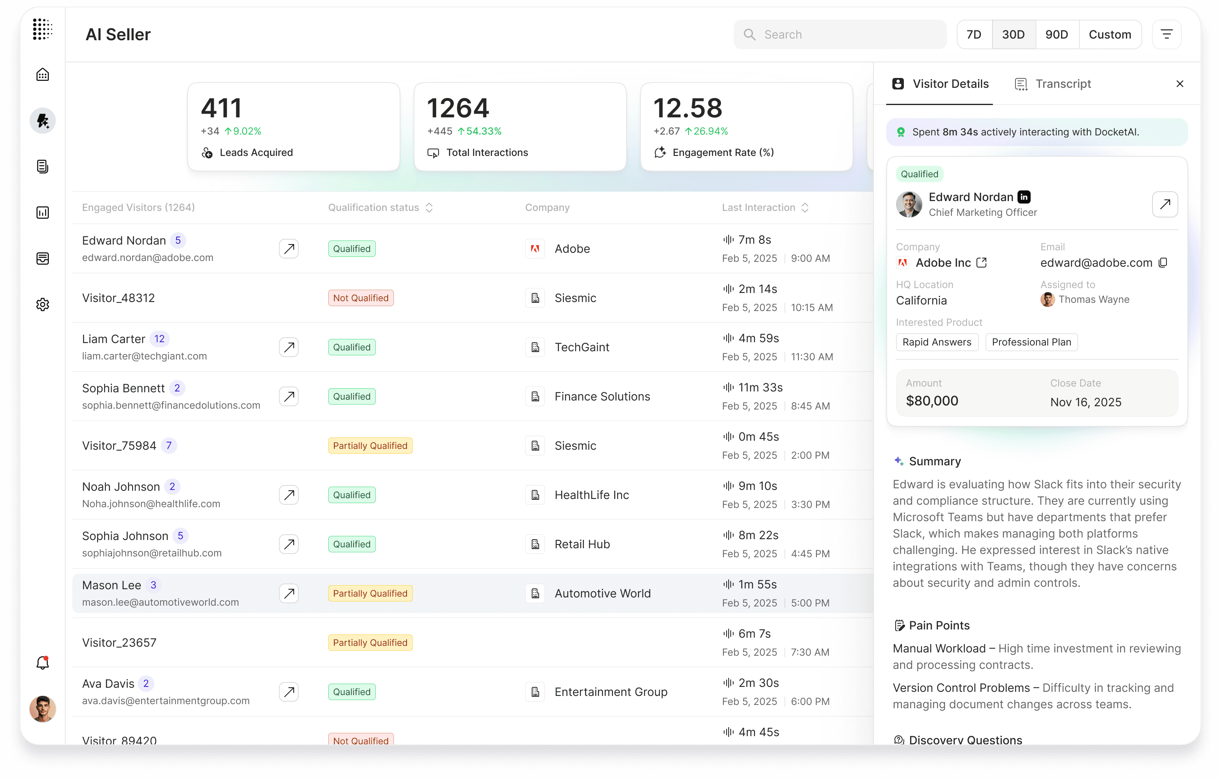Expand Edward Nordan profile arrow in details card
The width and height of the screenshot is (1221, 778).
1165,204
